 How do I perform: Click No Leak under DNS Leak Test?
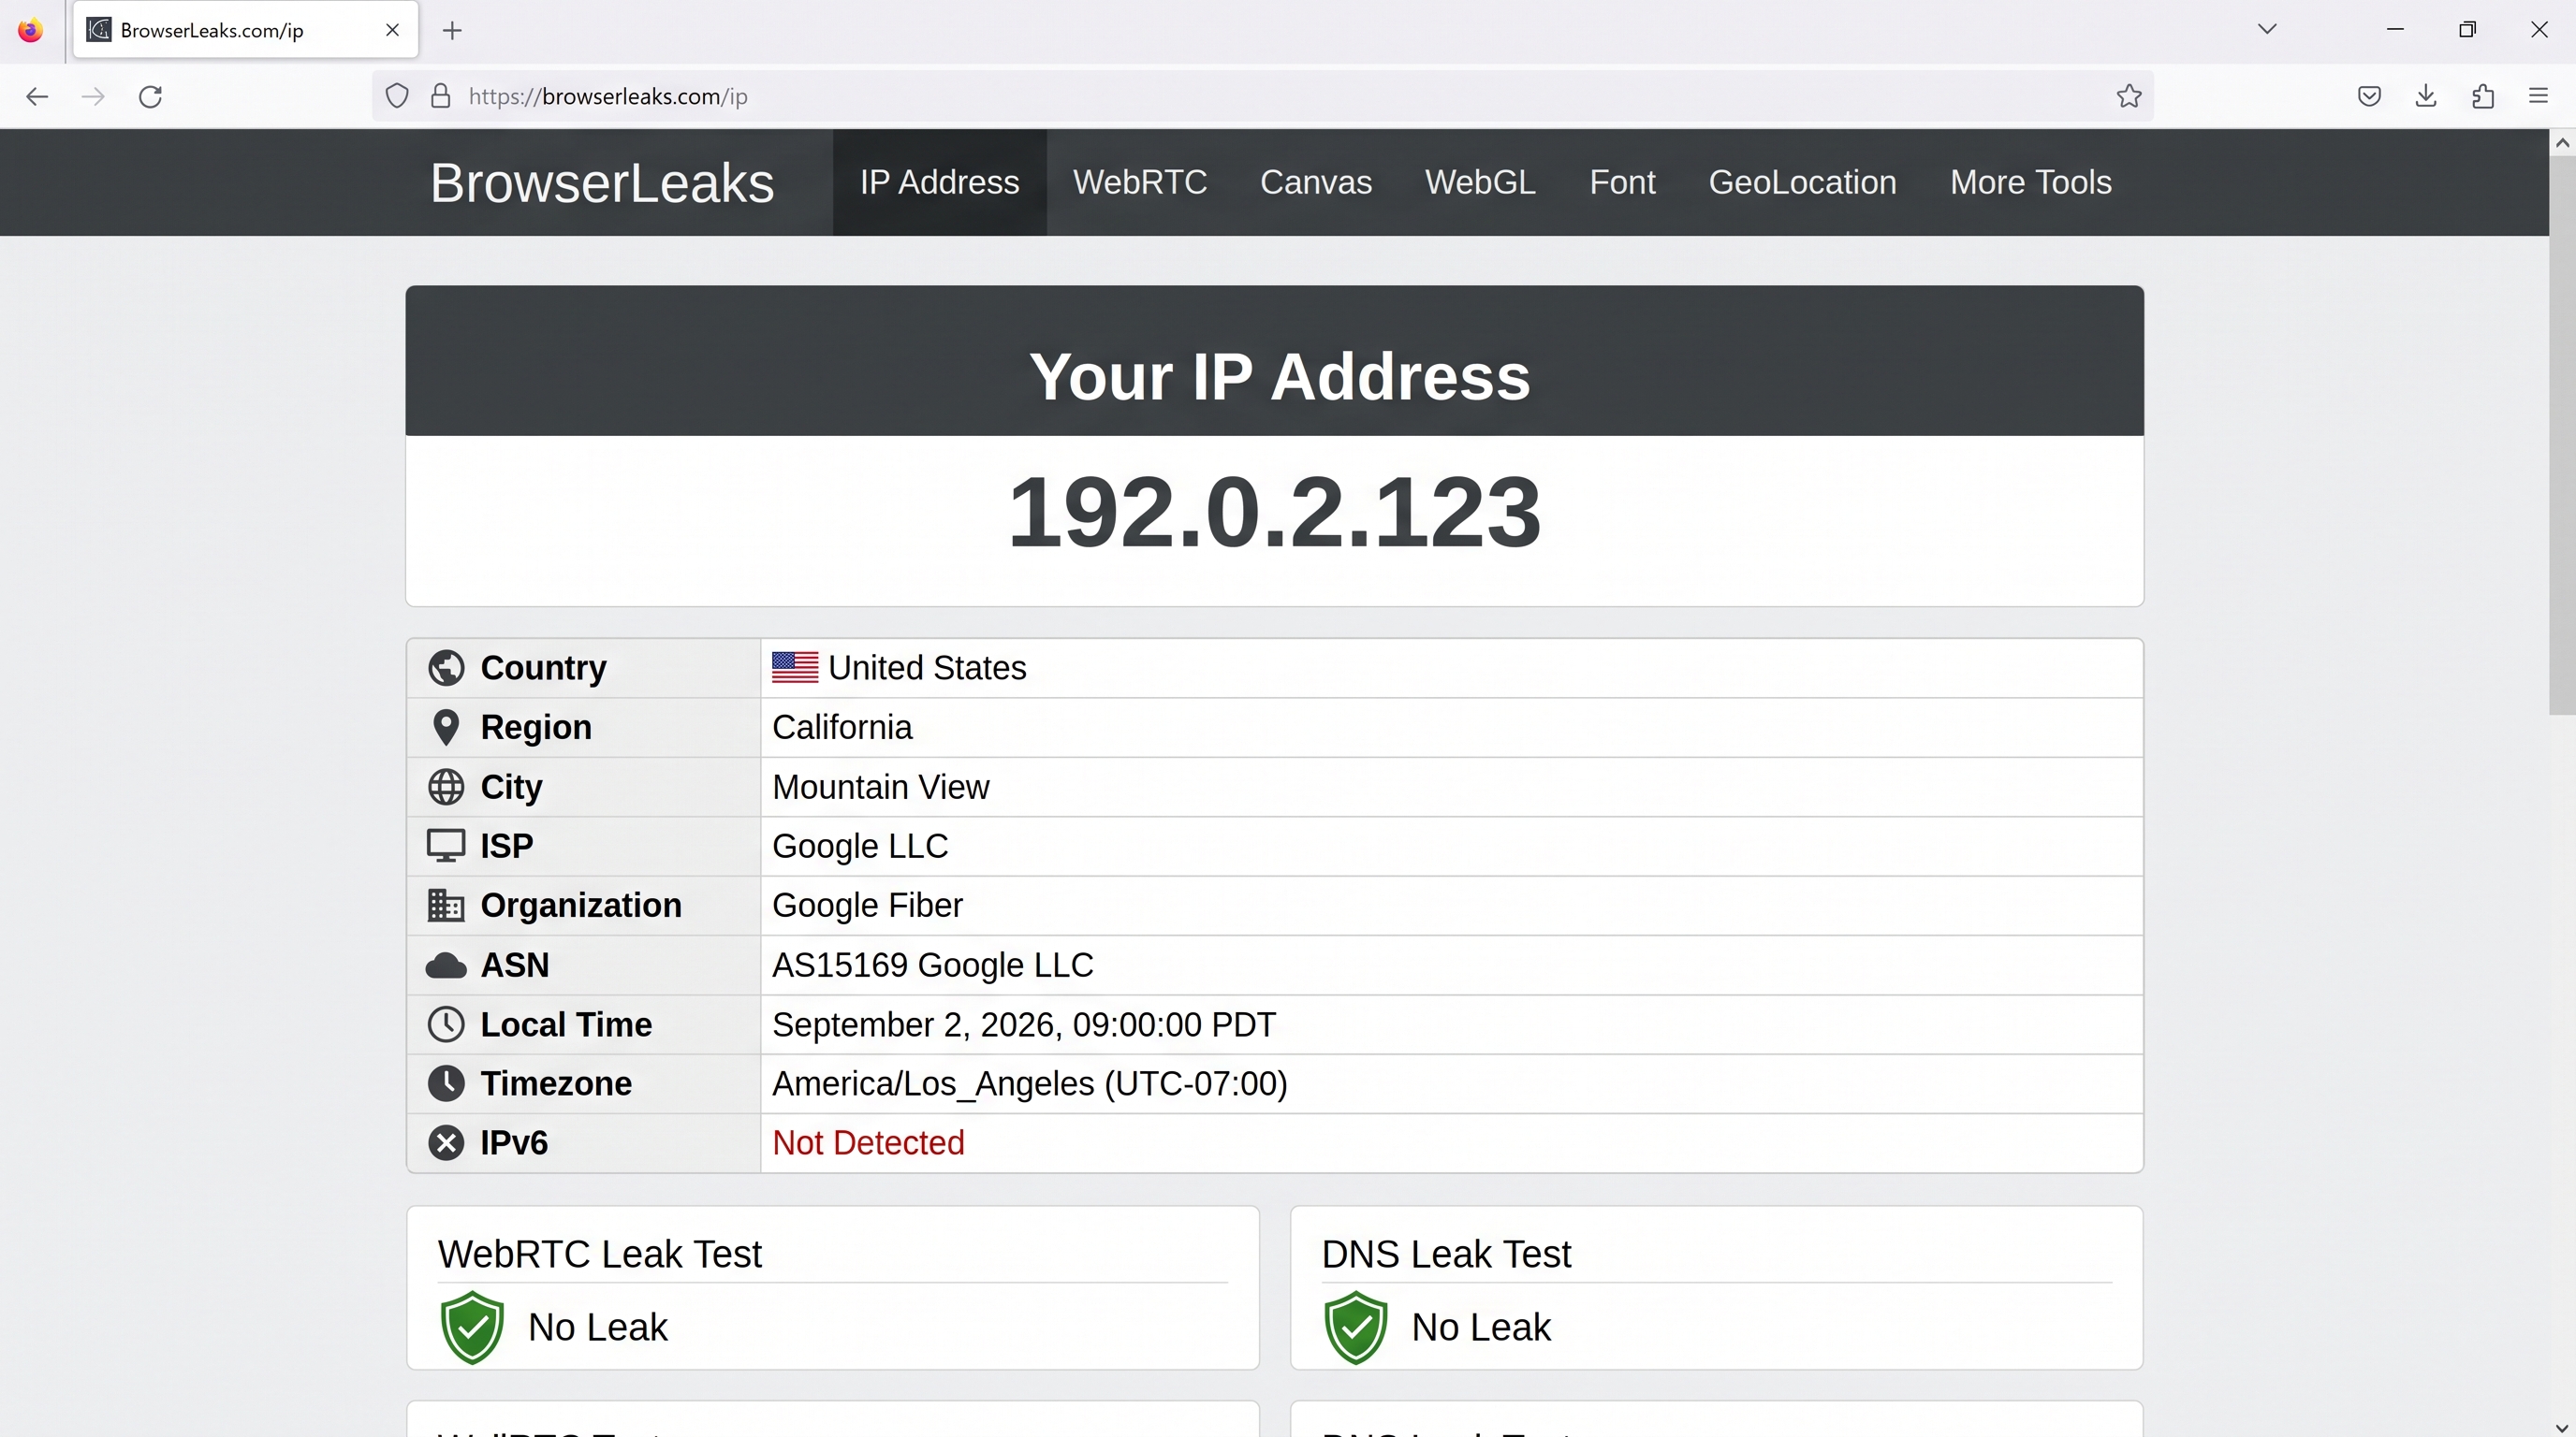(x=1481, y=1328)
